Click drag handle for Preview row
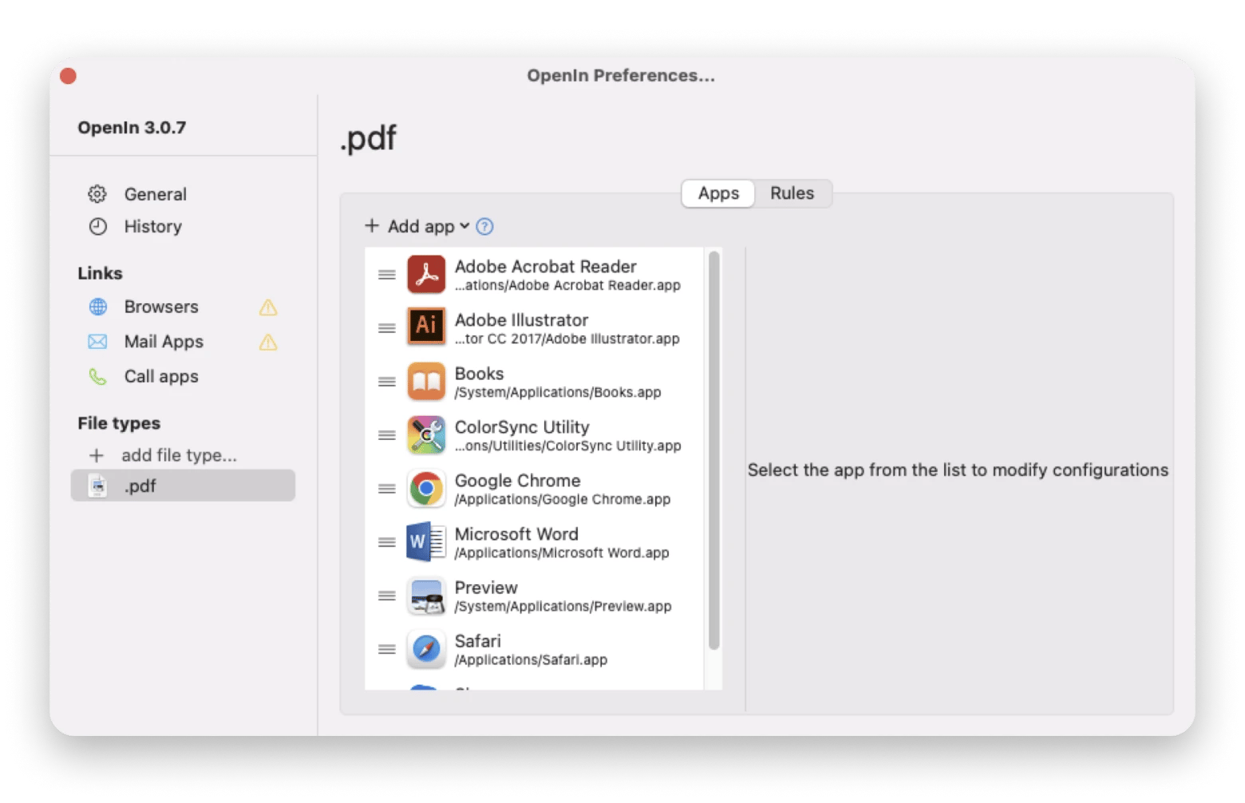 387,595
